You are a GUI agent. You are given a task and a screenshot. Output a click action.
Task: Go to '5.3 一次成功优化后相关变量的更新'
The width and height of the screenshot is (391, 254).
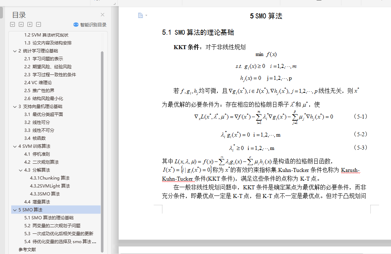click(59, 234)
